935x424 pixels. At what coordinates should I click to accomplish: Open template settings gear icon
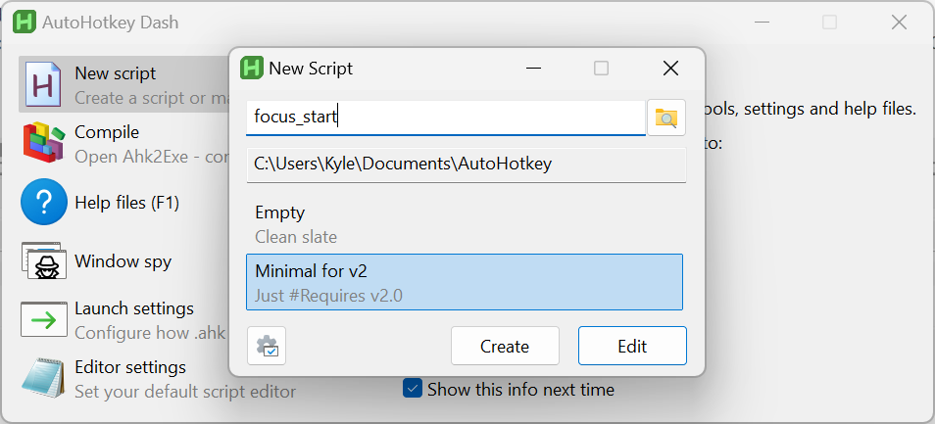[x=267, y=347]
